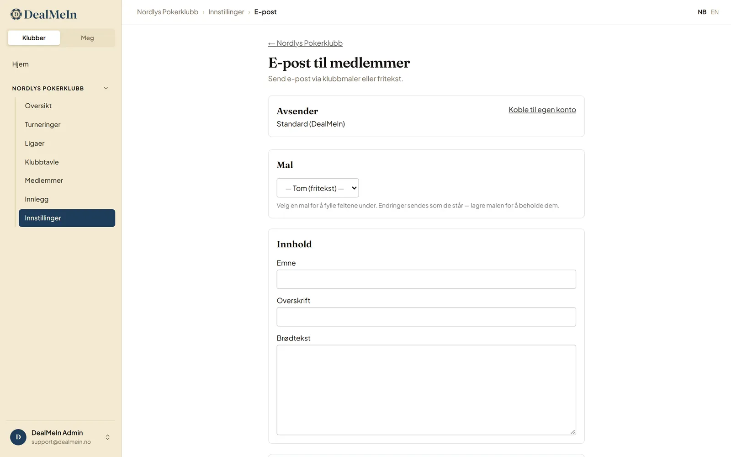Switch language to EN
This screenshot has height=457, width=731.
pos(715,12)
